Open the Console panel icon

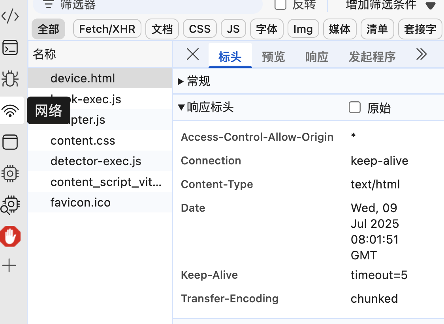coord(10,47)
